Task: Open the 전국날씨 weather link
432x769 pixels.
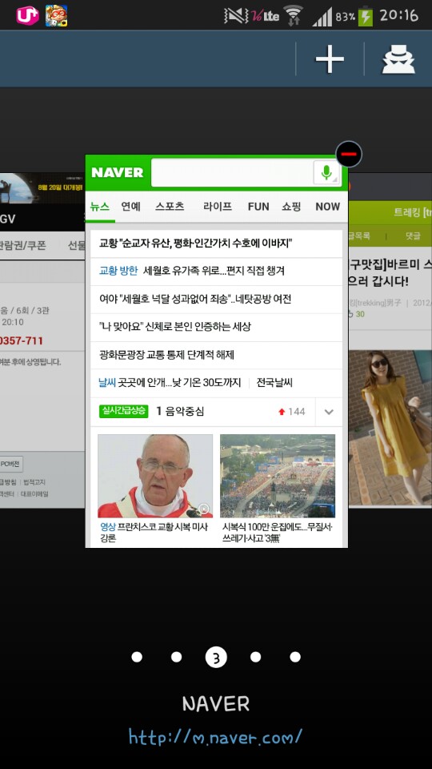Action: click(x=274, y=383)
